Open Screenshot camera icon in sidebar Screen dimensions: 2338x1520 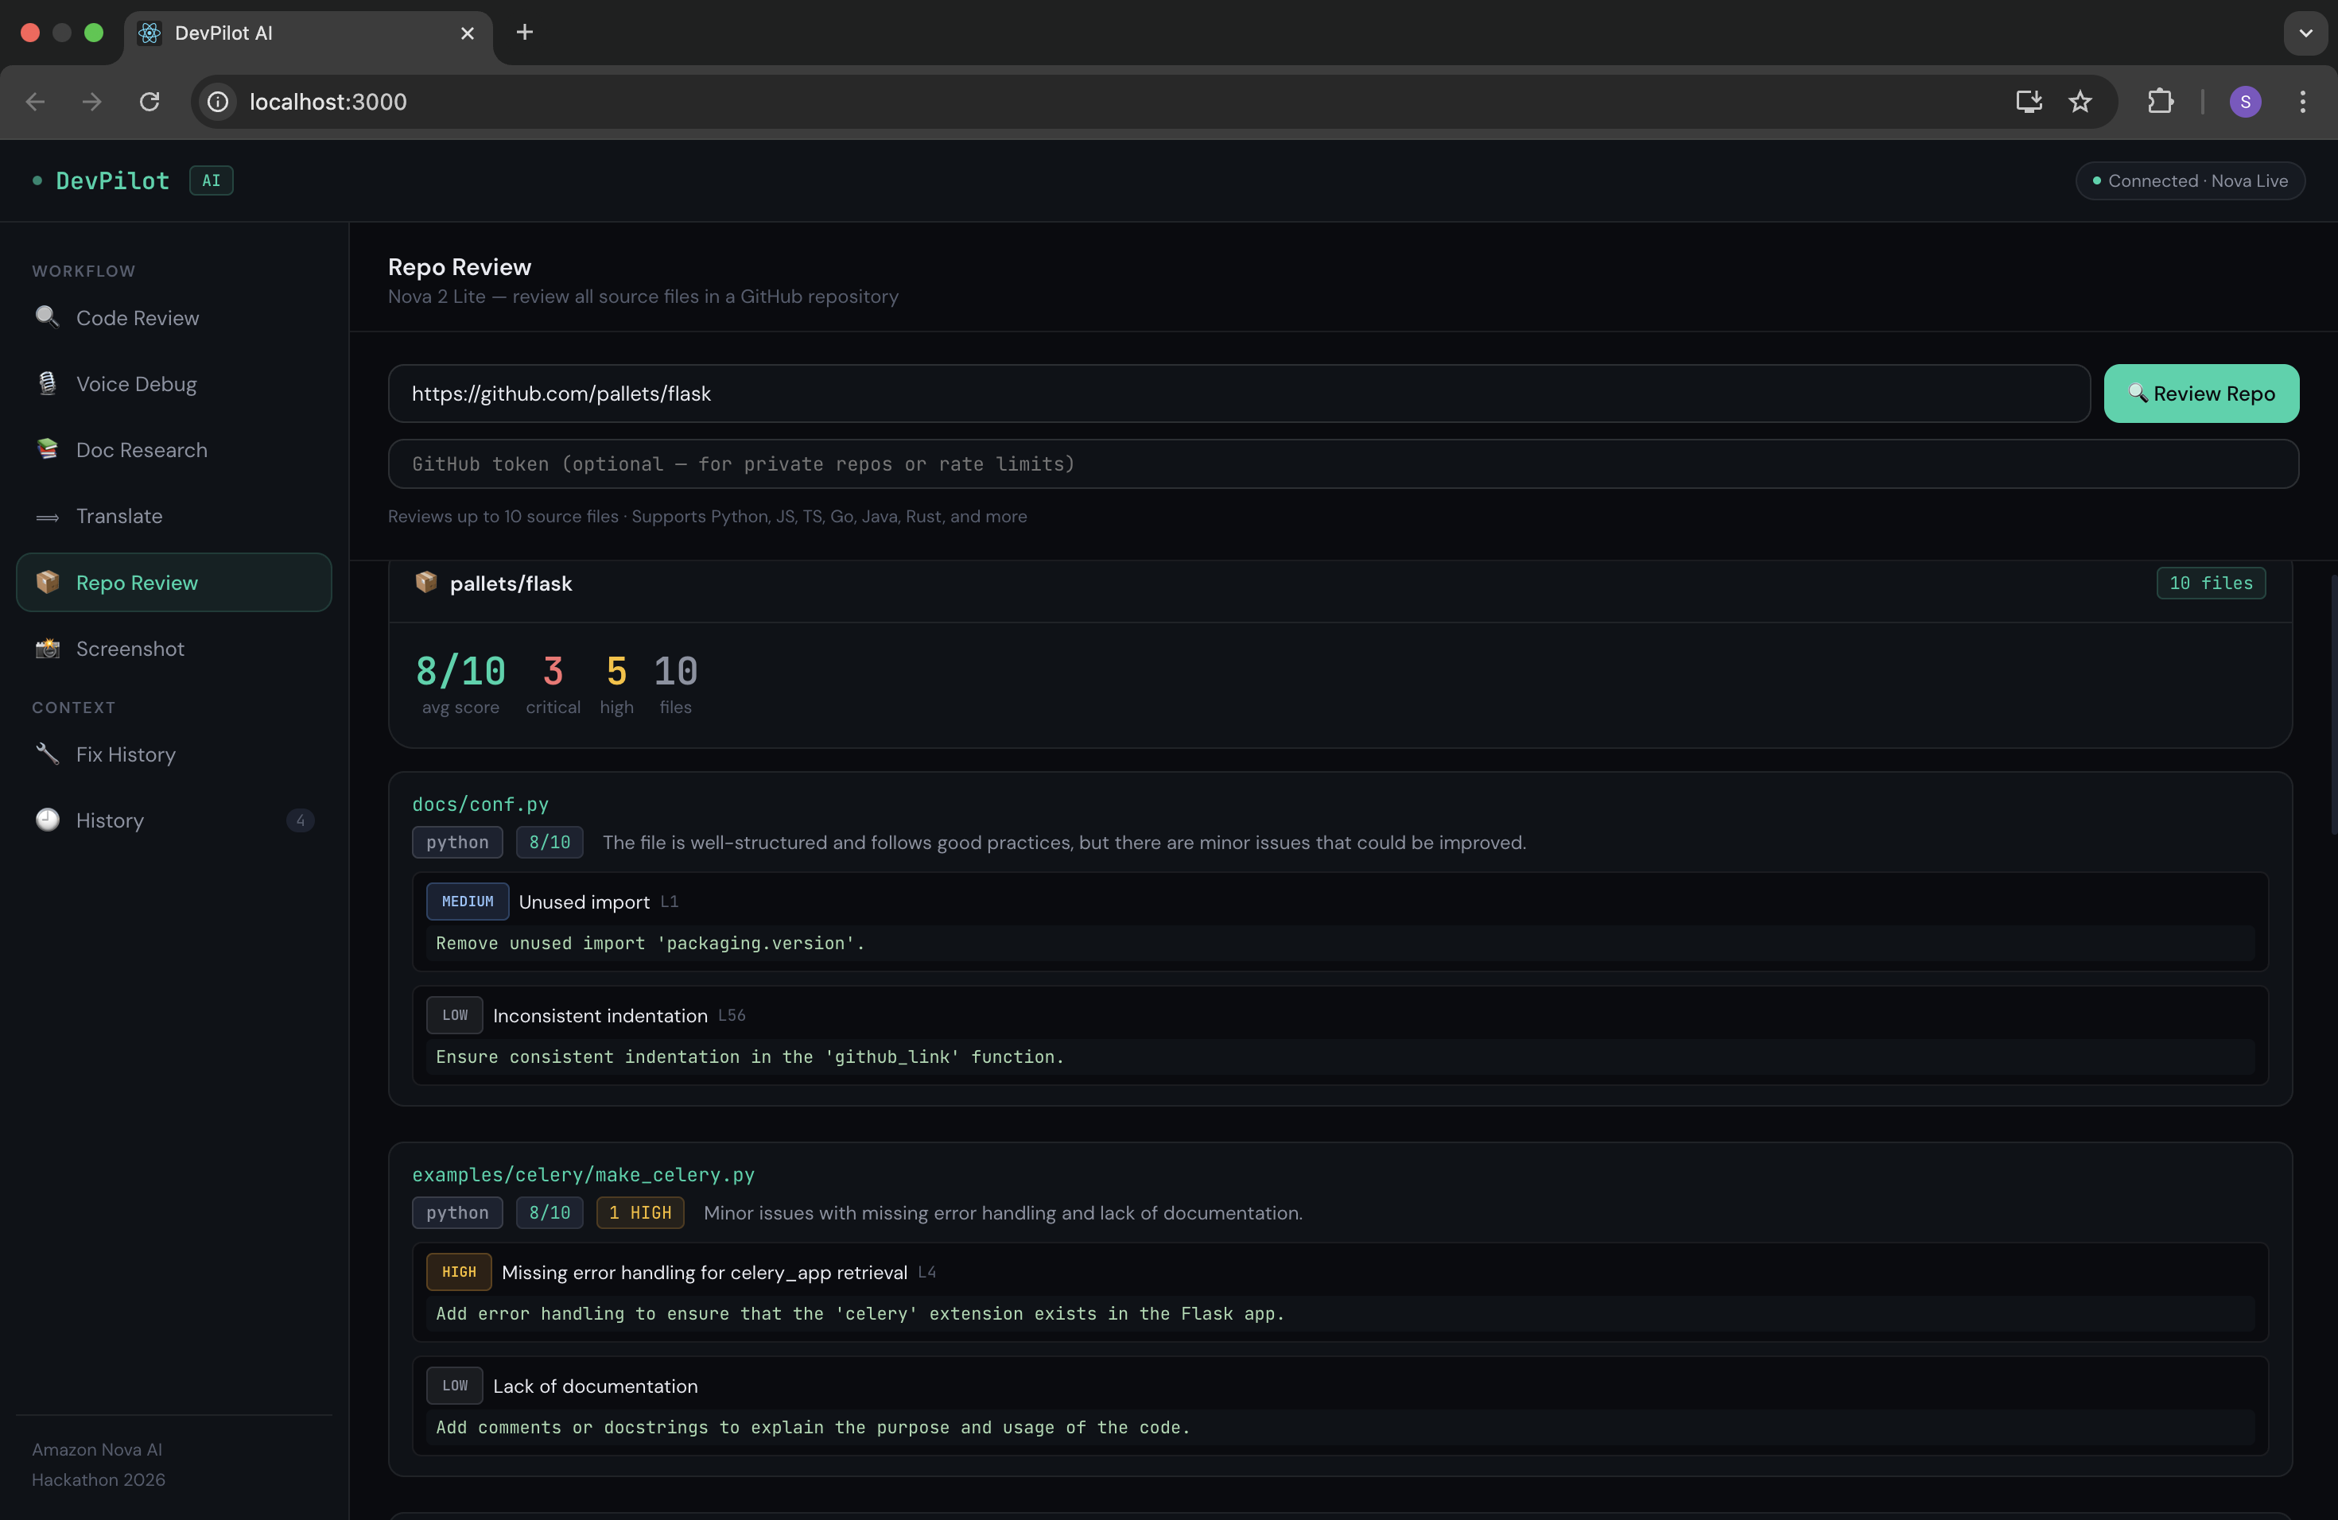point(47,648)
